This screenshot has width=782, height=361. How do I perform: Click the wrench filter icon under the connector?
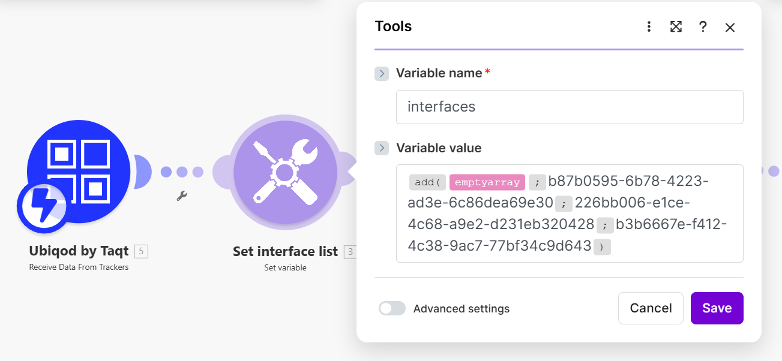point(182,196)
